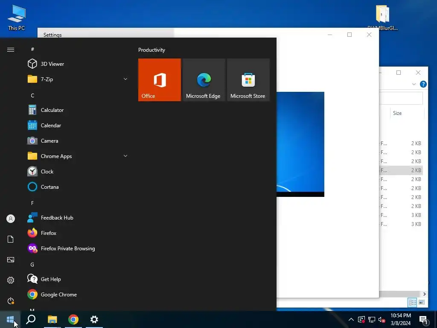Launch the Camera app
The width and height of the screenshot is (437, 328).
pyautogui.click(x=78, y=141)
